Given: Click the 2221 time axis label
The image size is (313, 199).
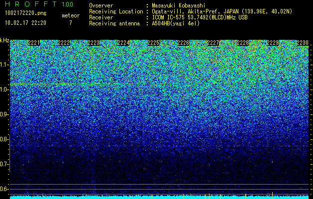Looking at the screenshot, I should click(x=34, y=43).
